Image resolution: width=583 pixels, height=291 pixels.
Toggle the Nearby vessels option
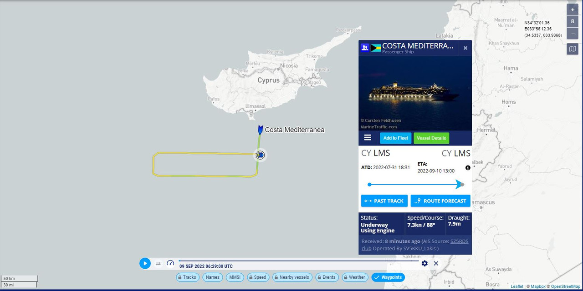(x=292, y=277)
